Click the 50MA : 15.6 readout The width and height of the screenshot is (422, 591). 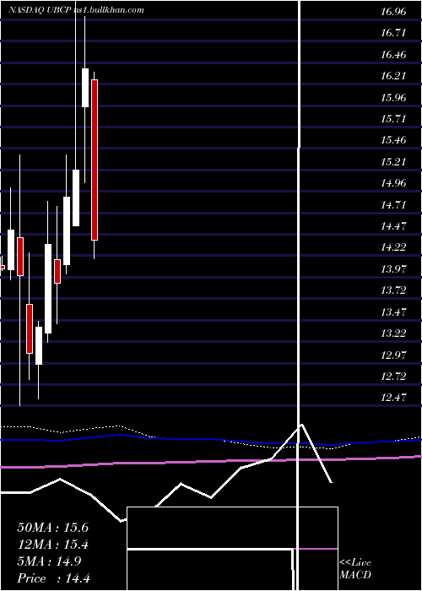pos(52,528)
